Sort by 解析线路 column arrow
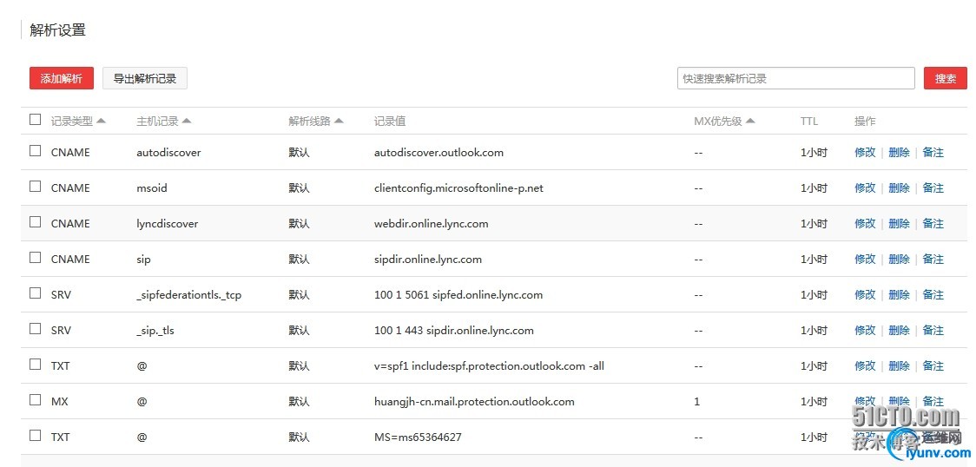Screen dimensions: 976x467 tap(339, 121)
